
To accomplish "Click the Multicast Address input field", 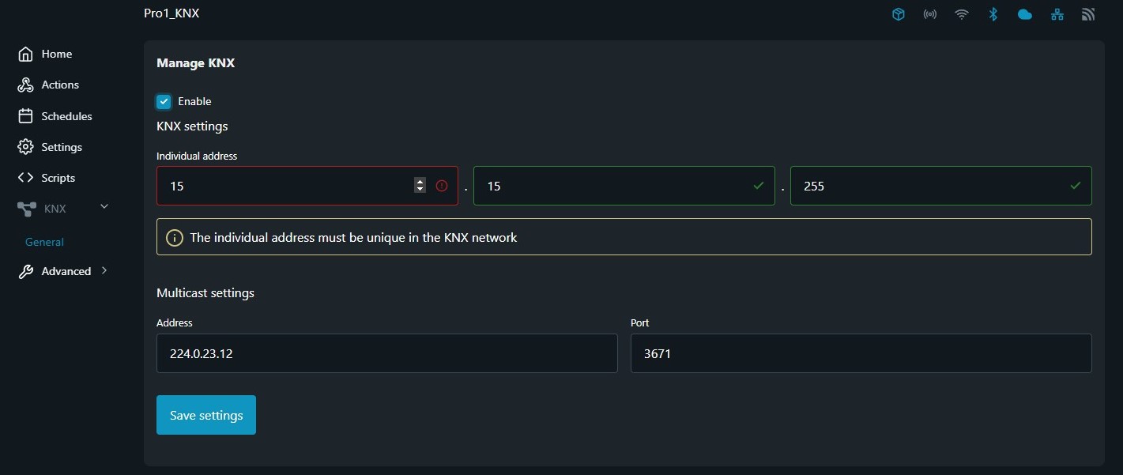I will (386, 353).
